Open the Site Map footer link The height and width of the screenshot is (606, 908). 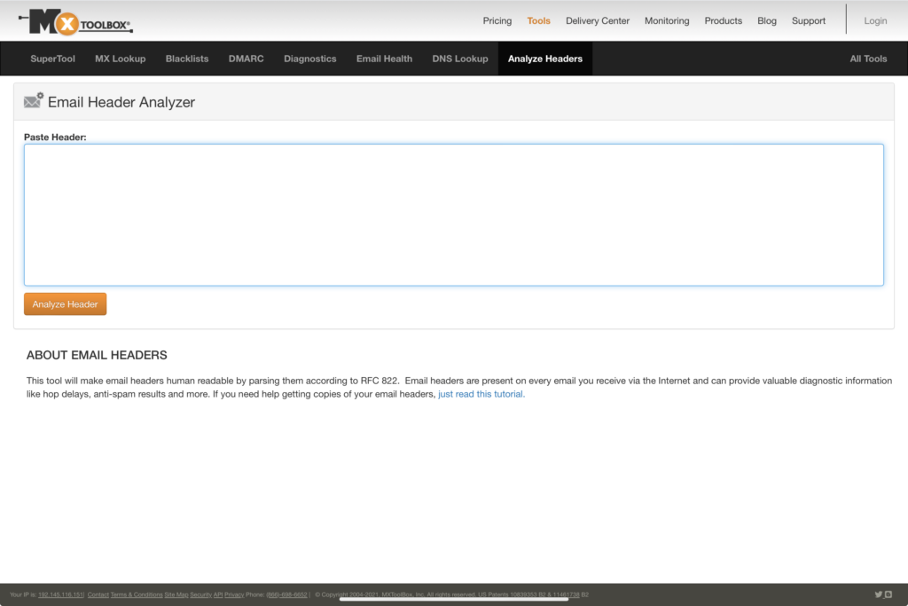click(176, 594)
